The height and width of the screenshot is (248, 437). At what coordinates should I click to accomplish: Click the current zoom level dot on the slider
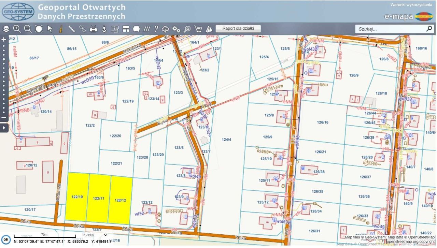pos(4,59)
